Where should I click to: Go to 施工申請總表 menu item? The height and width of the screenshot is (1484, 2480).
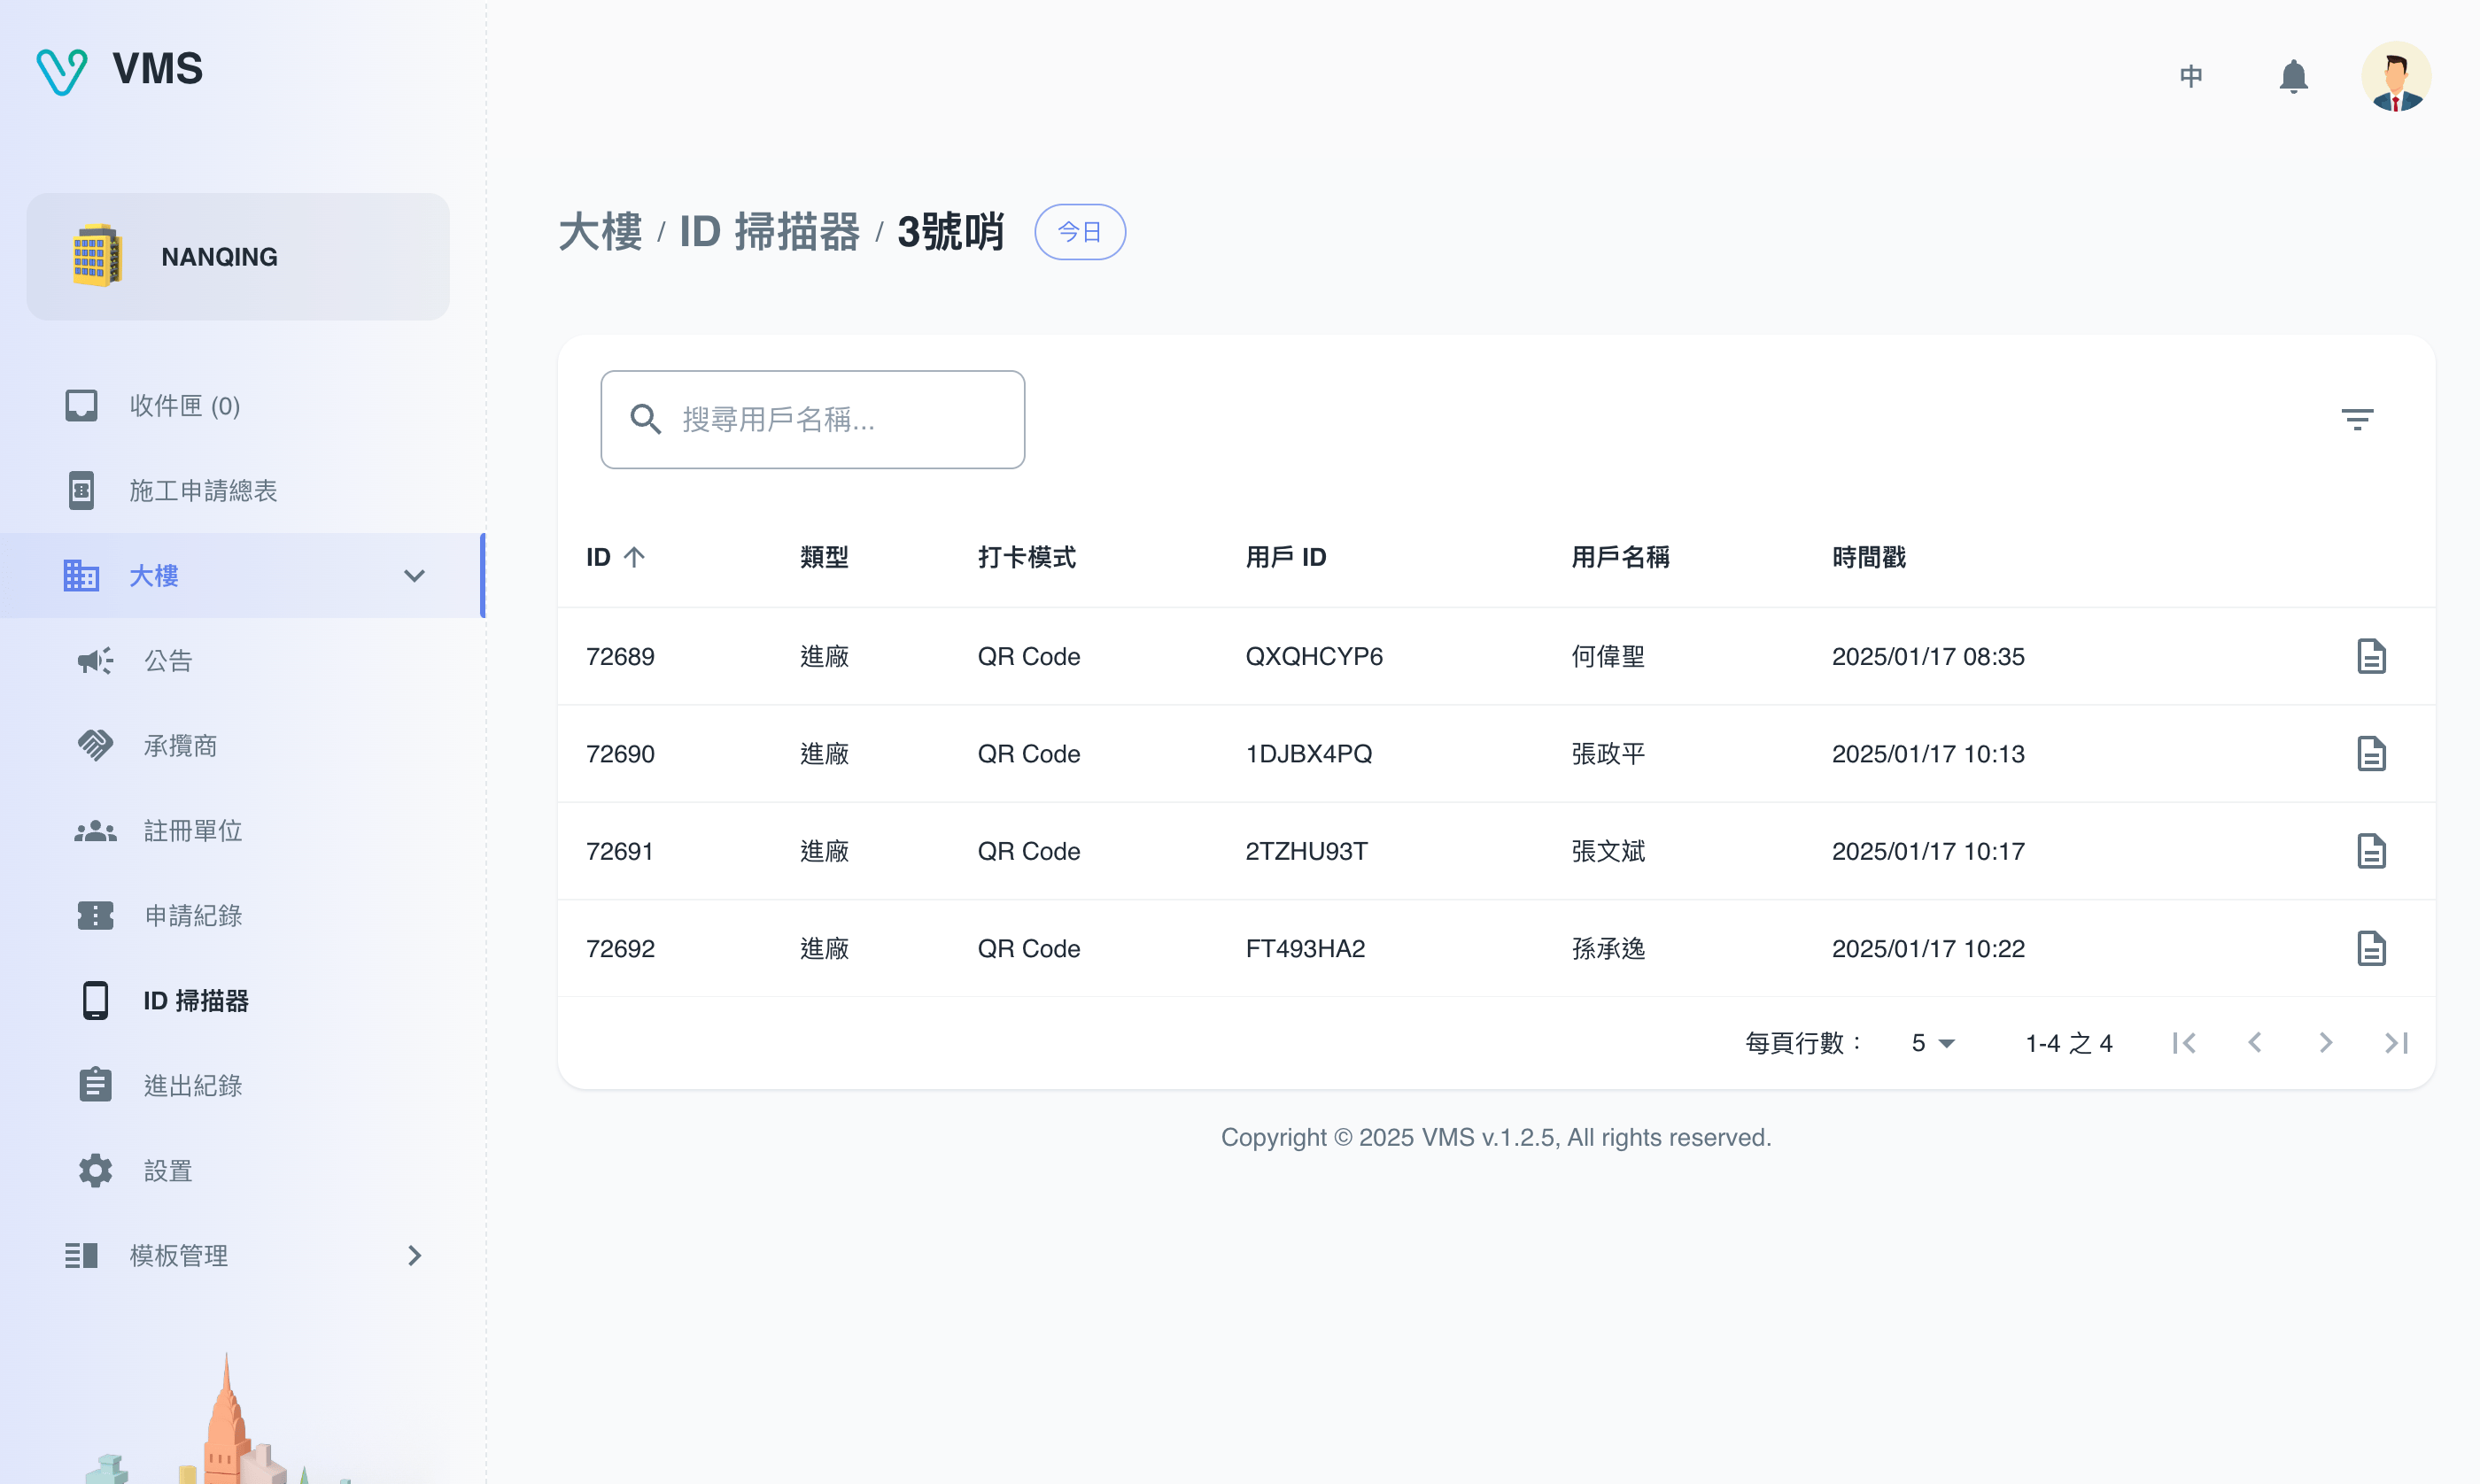click(x=203, y=491)
